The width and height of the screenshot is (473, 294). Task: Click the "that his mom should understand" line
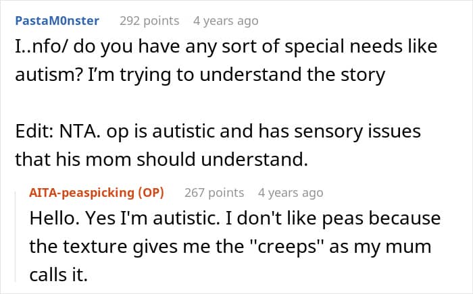click(x=160, y=159)
